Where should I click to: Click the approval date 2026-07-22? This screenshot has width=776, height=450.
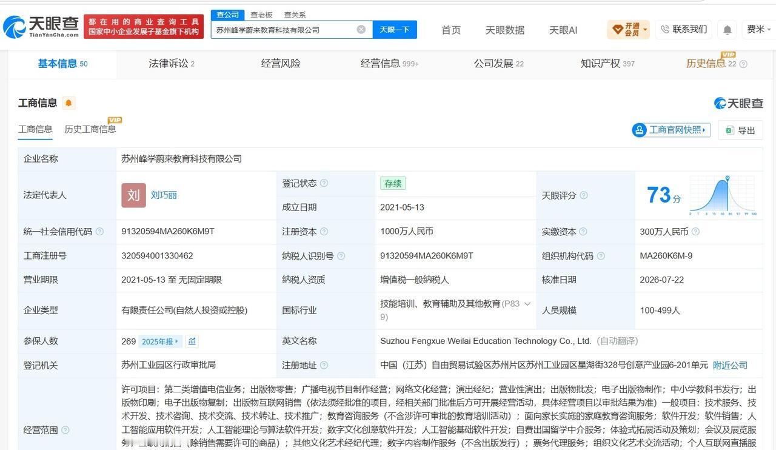point(662,280)
